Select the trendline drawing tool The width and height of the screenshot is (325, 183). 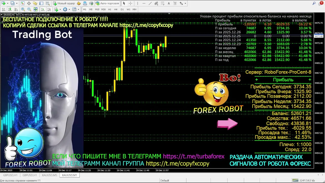[150, 3]
